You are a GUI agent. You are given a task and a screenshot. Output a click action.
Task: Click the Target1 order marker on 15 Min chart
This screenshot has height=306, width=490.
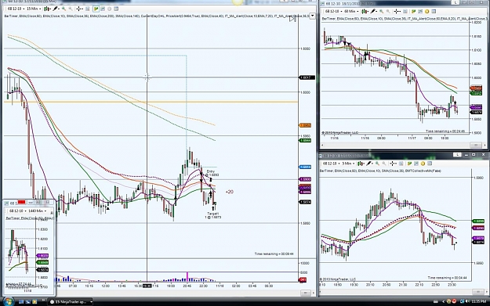213,215
